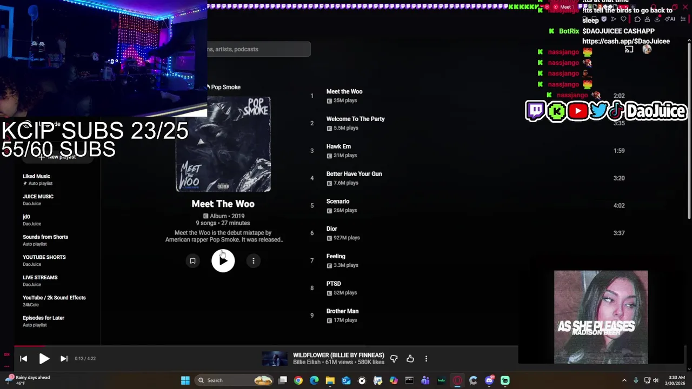Open the Windows Start menu
This screenshot has height=389, width=692.
[185, 380]
